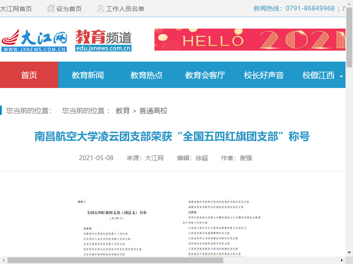Switch to the 教育新闻 section
Screen dimensions: 353x264
pyautogui.click(x=86, y=75)
